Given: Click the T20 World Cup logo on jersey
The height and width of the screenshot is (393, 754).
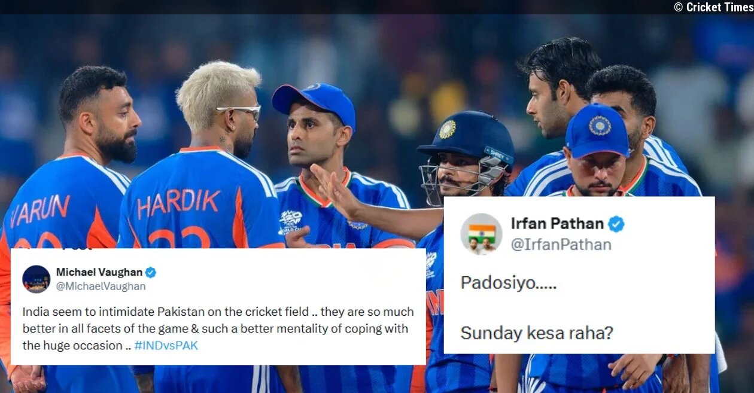Looking at the screenshot, I should coord(291,221).
